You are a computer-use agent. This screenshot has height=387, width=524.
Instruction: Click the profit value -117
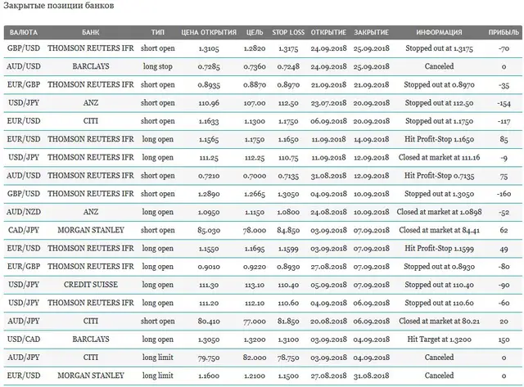click(504, 122)
